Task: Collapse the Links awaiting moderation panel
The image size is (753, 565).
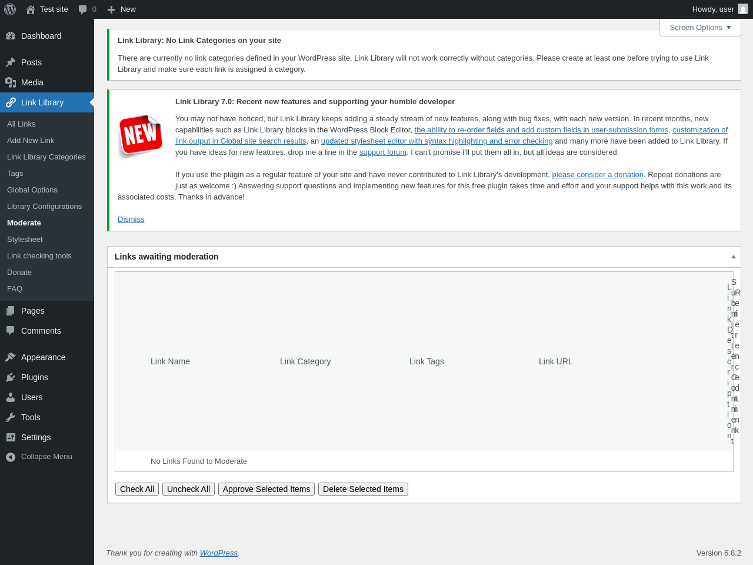Action: pyautogui.click(x=733, y=257)
